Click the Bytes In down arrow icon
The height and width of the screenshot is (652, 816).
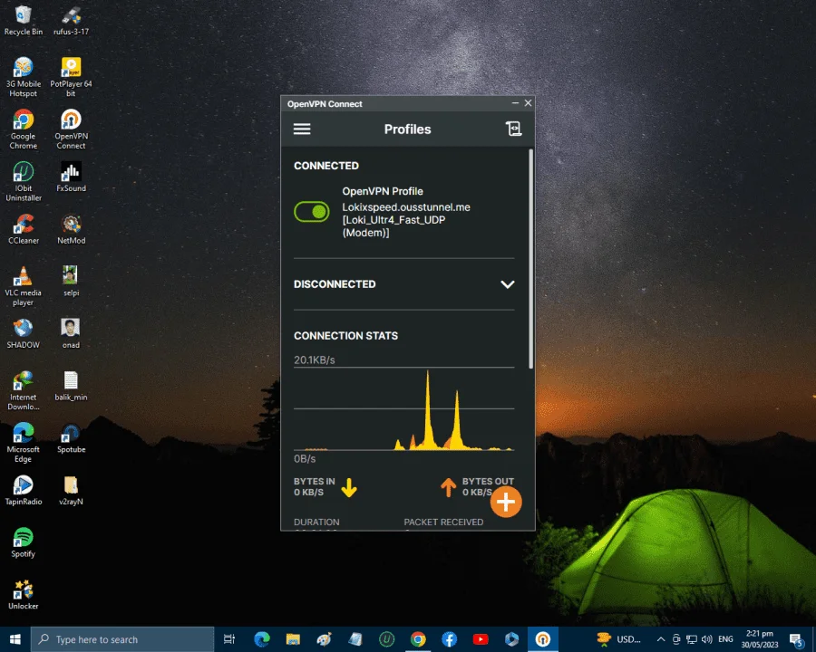349,487
